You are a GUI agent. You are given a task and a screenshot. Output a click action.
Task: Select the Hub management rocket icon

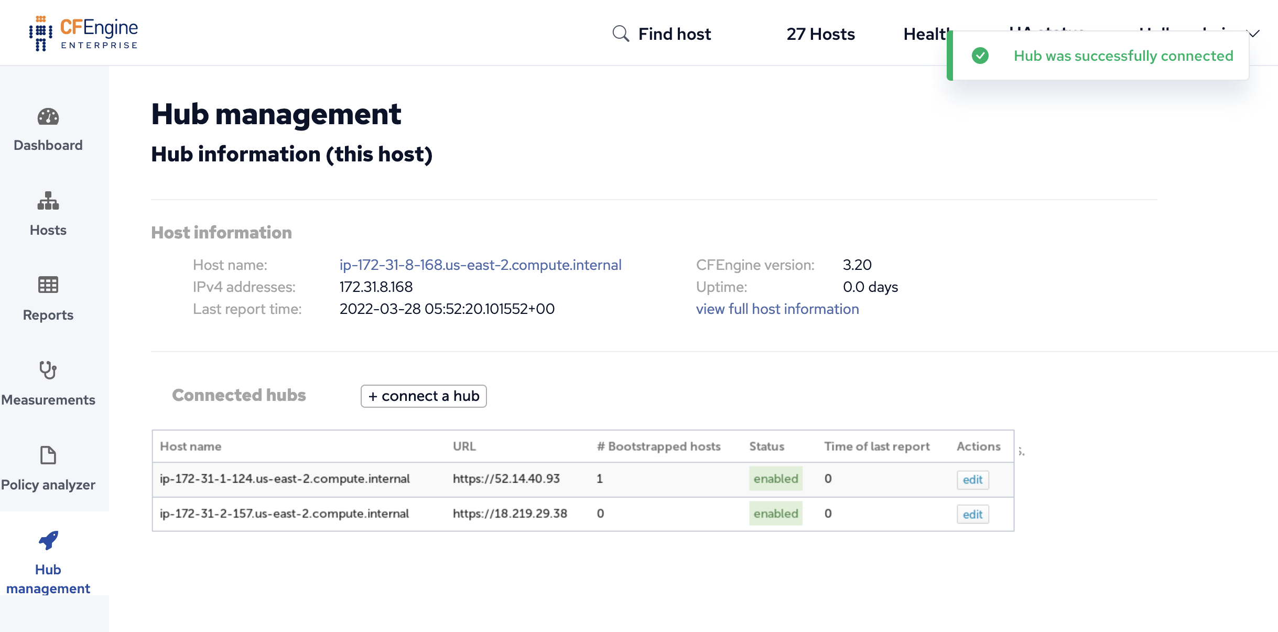pos(48,540)
